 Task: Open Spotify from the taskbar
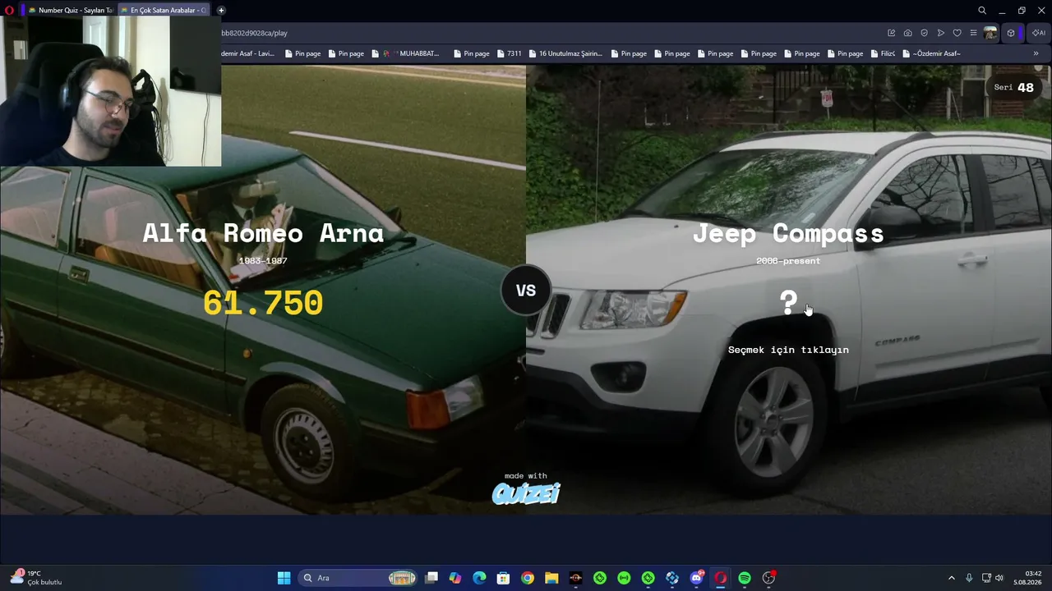pyautogui.click(x=745, y=578)
